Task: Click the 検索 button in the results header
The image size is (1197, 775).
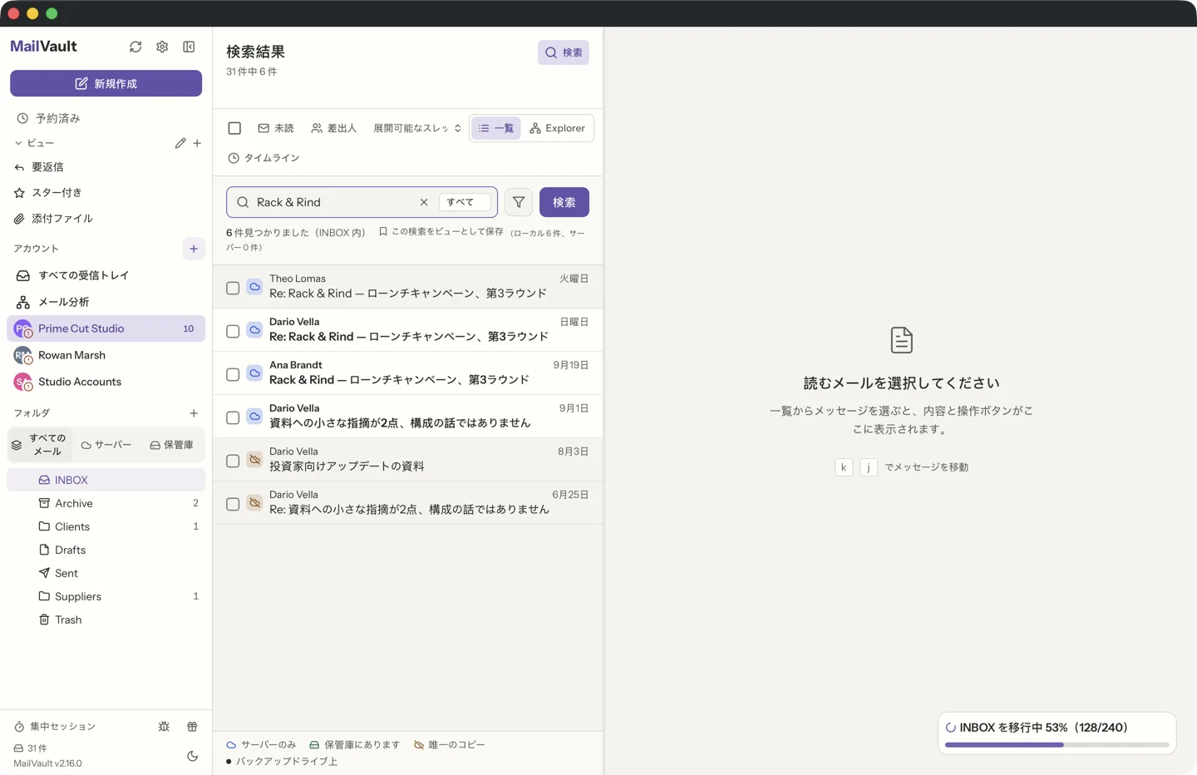Action: [x=564, y=52]
